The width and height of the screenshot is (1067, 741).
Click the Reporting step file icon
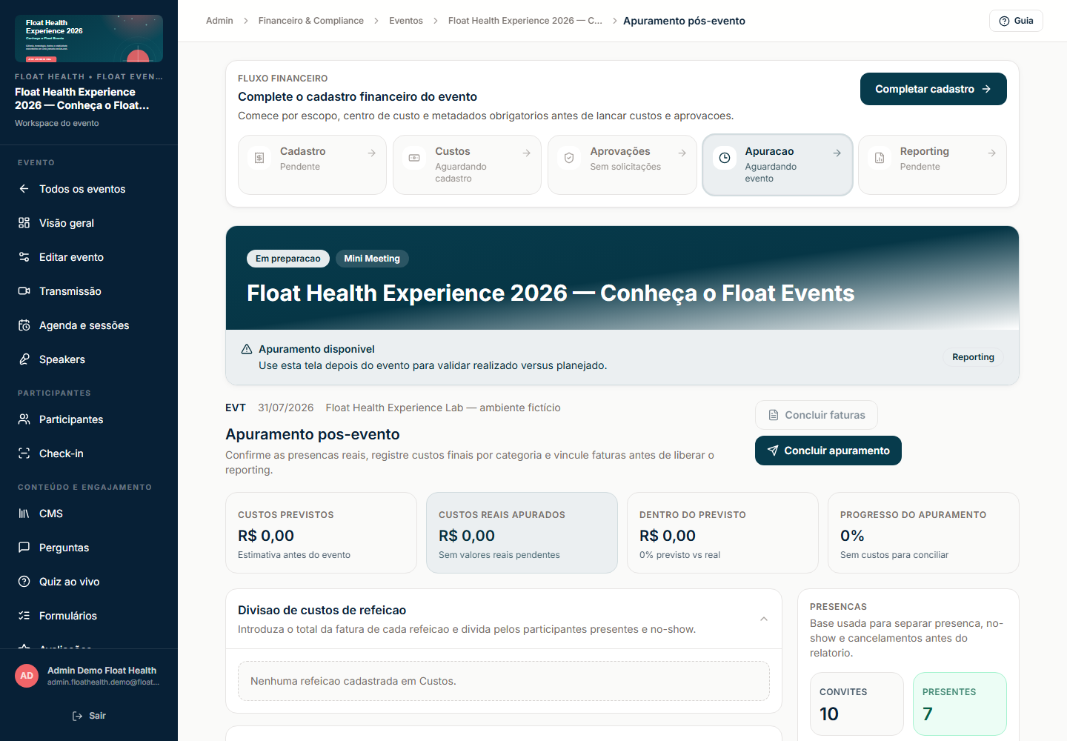coord(880,158)
